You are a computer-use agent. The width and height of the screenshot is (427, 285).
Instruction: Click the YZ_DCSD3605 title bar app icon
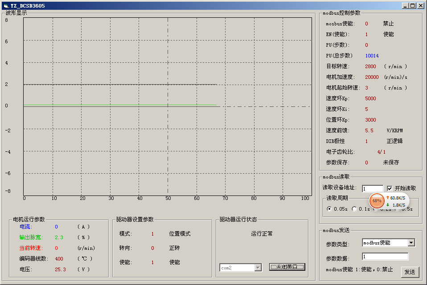[6, 6]
